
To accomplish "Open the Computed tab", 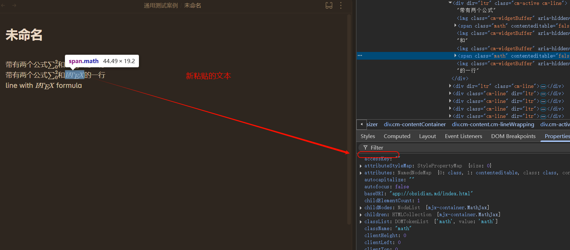I will (x=397, y=136).
